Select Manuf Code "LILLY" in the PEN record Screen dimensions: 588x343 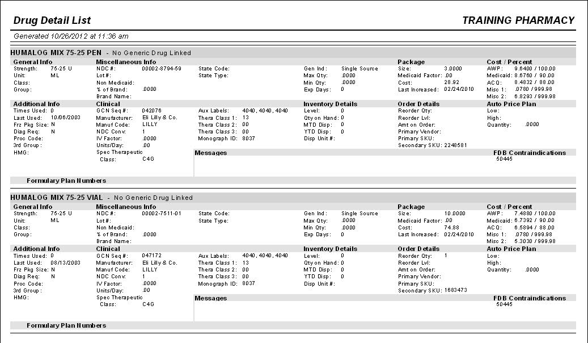click(x=150, y=124)
